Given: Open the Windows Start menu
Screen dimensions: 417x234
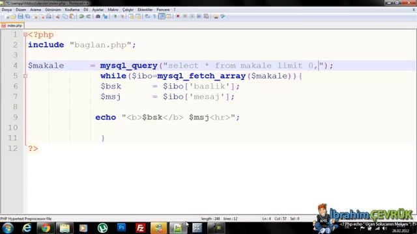Looking at the screenshot, I should [x=8, y=228].
